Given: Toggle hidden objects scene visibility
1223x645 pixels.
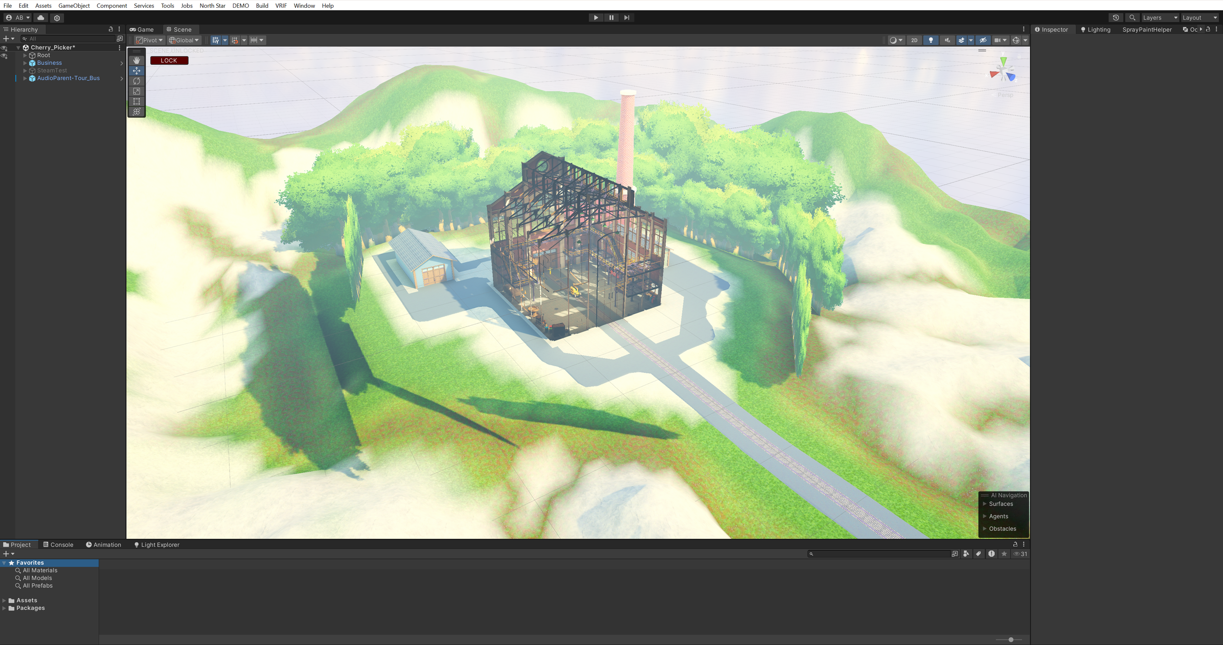Looking at the screenshot, I should click(983, 40).
